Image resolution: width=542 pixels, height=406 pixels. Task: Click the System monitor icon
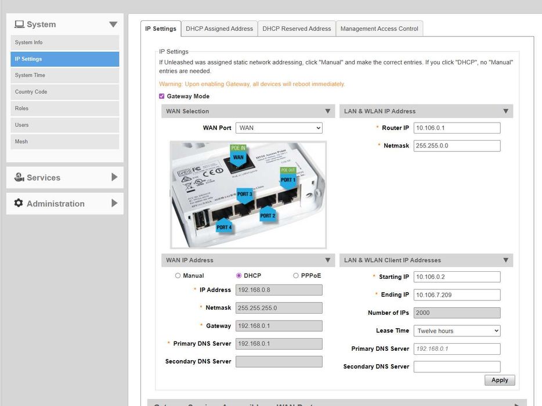click(19, 24)
